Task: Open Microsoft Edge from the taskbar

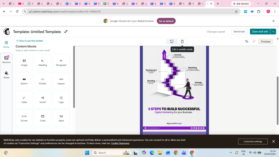Action: point(152,153)
